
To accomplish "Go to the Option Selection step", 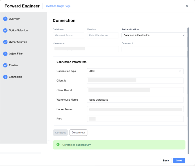I will point(18,31).
